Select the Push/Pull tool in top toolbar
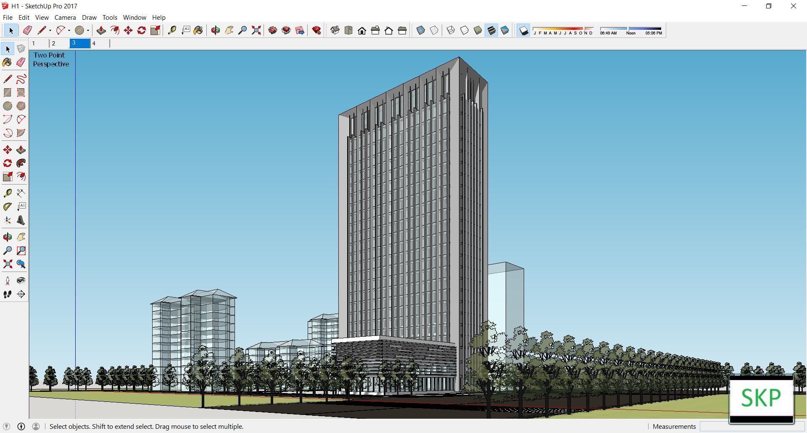Viewport: 807px width, 433px height. (101, 30)
